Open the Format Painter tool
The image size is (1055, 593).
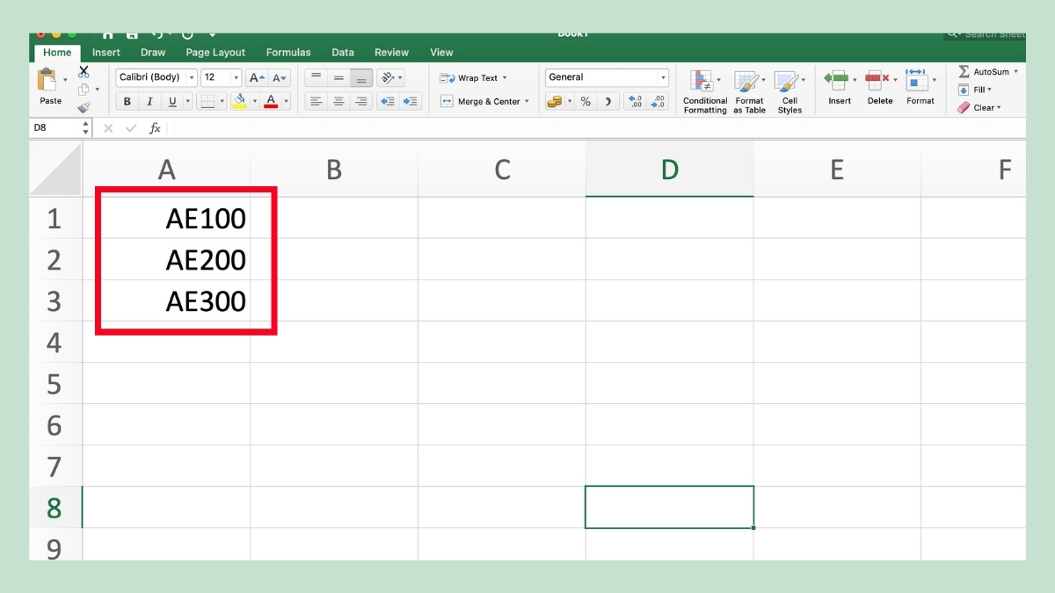point(83,108)
